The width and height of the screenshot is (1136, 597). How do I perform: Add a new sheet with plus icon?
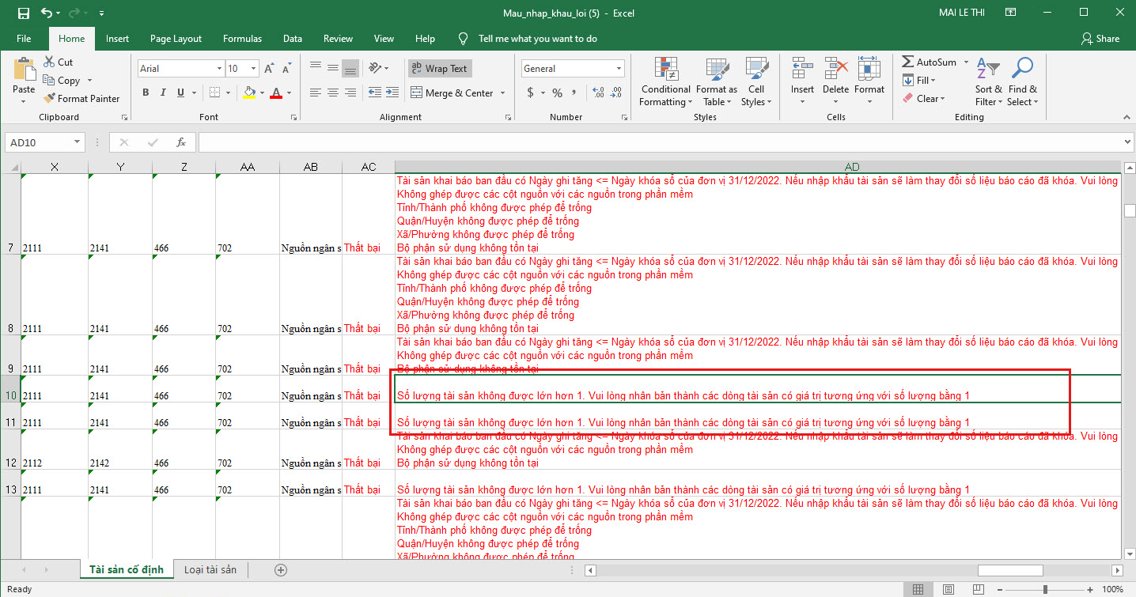click(x=280, y=570)
